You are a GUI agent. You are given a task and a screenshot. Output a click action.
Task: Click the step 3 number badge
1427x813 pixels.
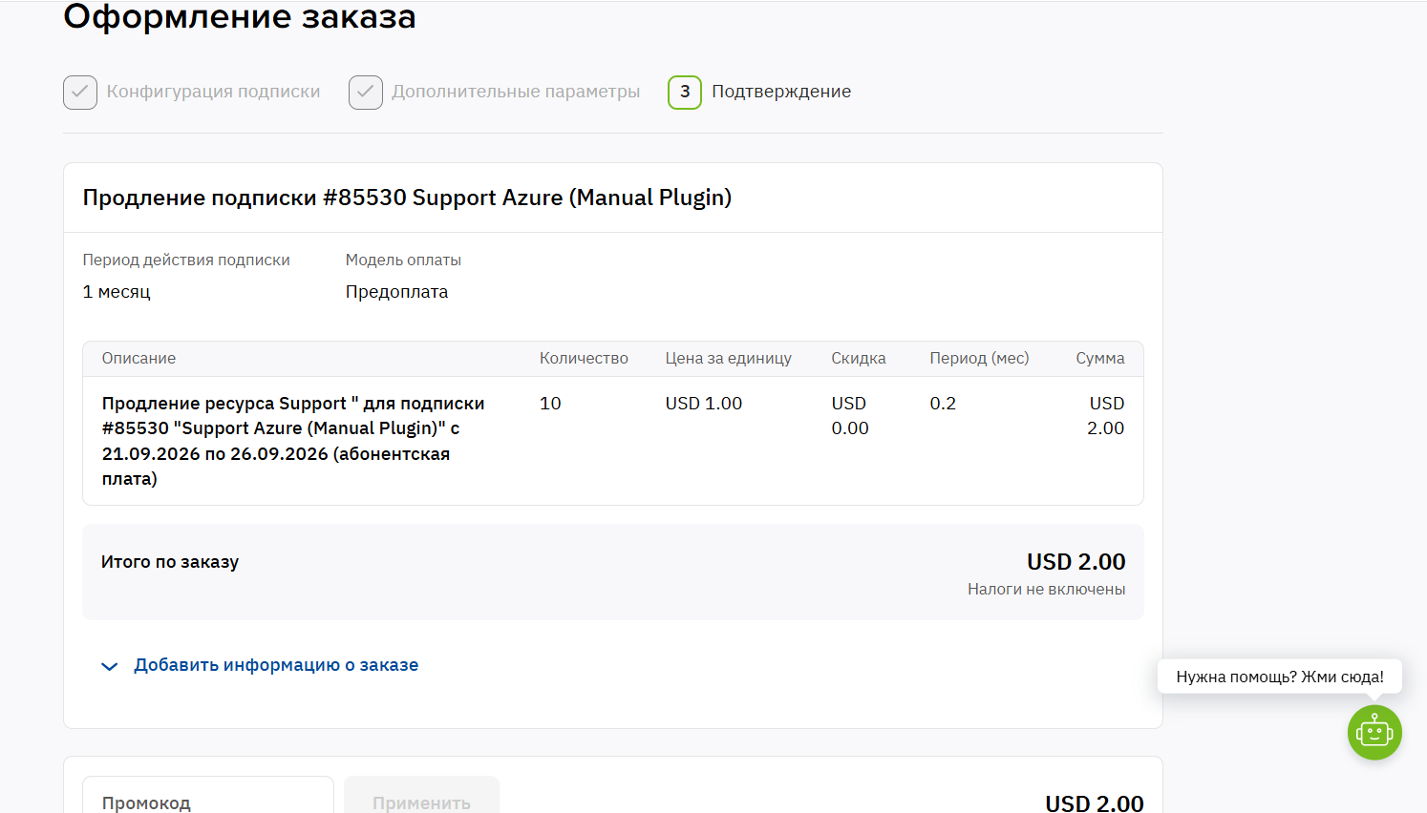tap(685, 93)
